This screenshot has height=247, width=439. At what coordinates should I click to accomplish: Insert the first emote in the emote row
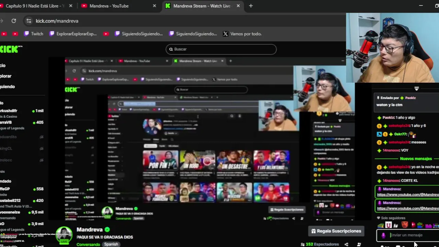tap(380, 225)
